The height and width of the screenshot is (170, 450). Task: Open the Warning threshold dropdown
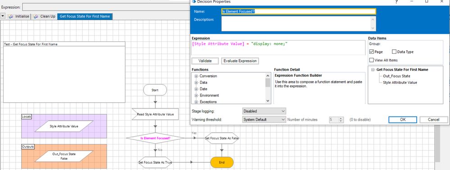[x=264, y=119]
